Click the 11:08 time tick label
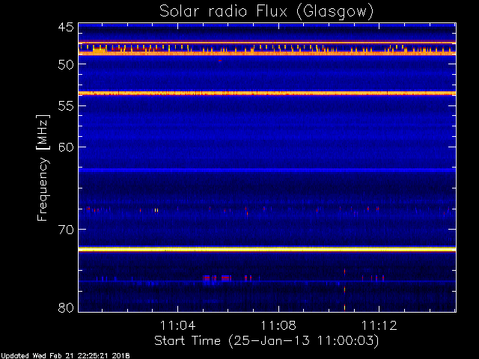The height and width of the screenshot is (359, 479). click(278, 325)
